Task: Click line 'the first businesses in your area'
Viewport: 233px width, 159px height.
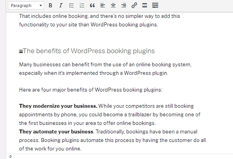Action: click(87, 123)
